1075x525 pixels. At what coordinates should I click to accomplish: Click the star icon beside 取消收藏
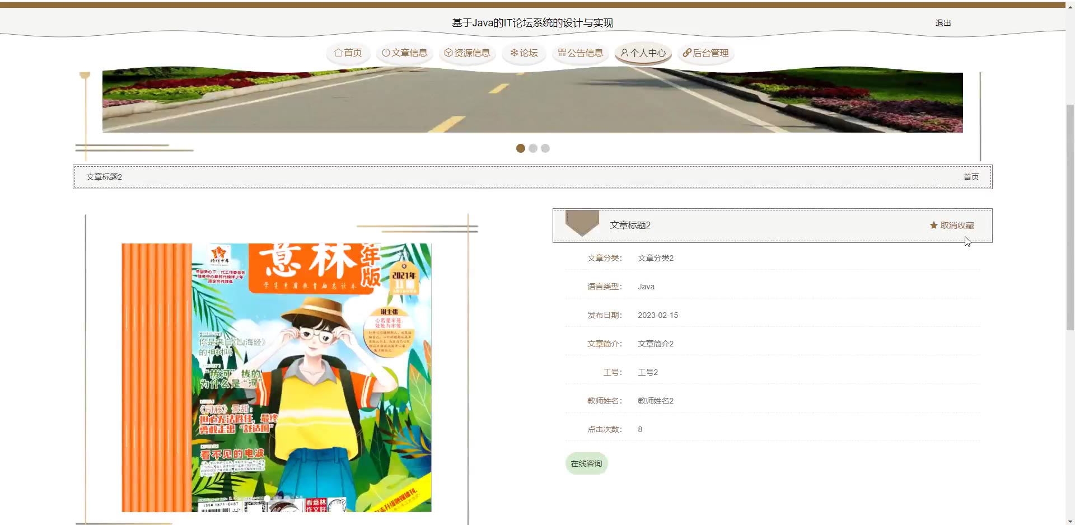coord(933,225)
